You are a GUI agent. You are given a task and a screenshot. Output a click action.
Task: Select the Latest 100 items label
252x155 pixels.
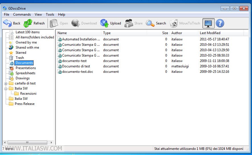pyautogui.click(x=28, y=32)
